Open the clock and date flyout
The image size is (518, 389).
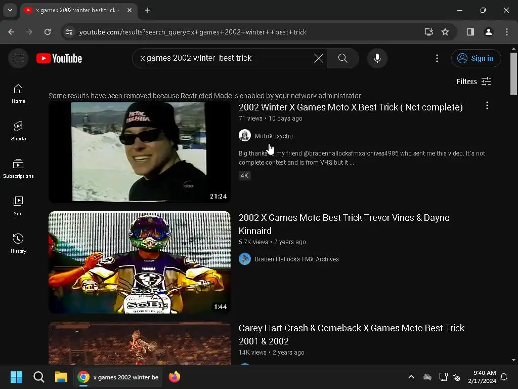click(482, 377)
